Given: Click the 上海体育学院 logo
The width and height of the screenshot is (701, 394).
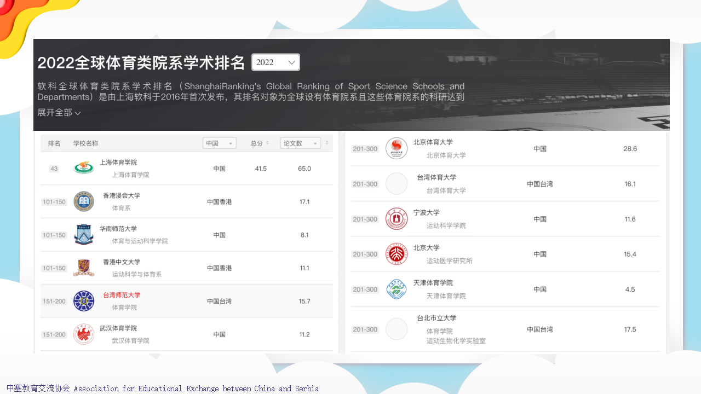Looking at the screenshot, I should tap(84, 168).
